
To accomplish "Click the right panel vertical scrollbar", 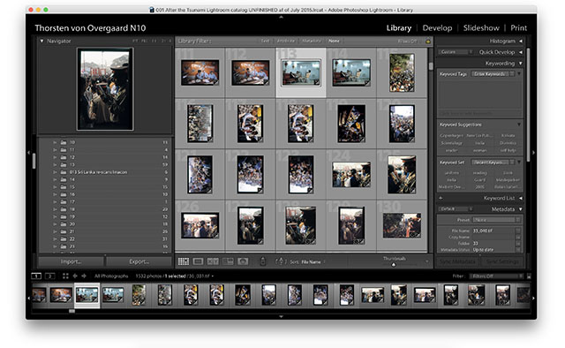I will 528,104.
